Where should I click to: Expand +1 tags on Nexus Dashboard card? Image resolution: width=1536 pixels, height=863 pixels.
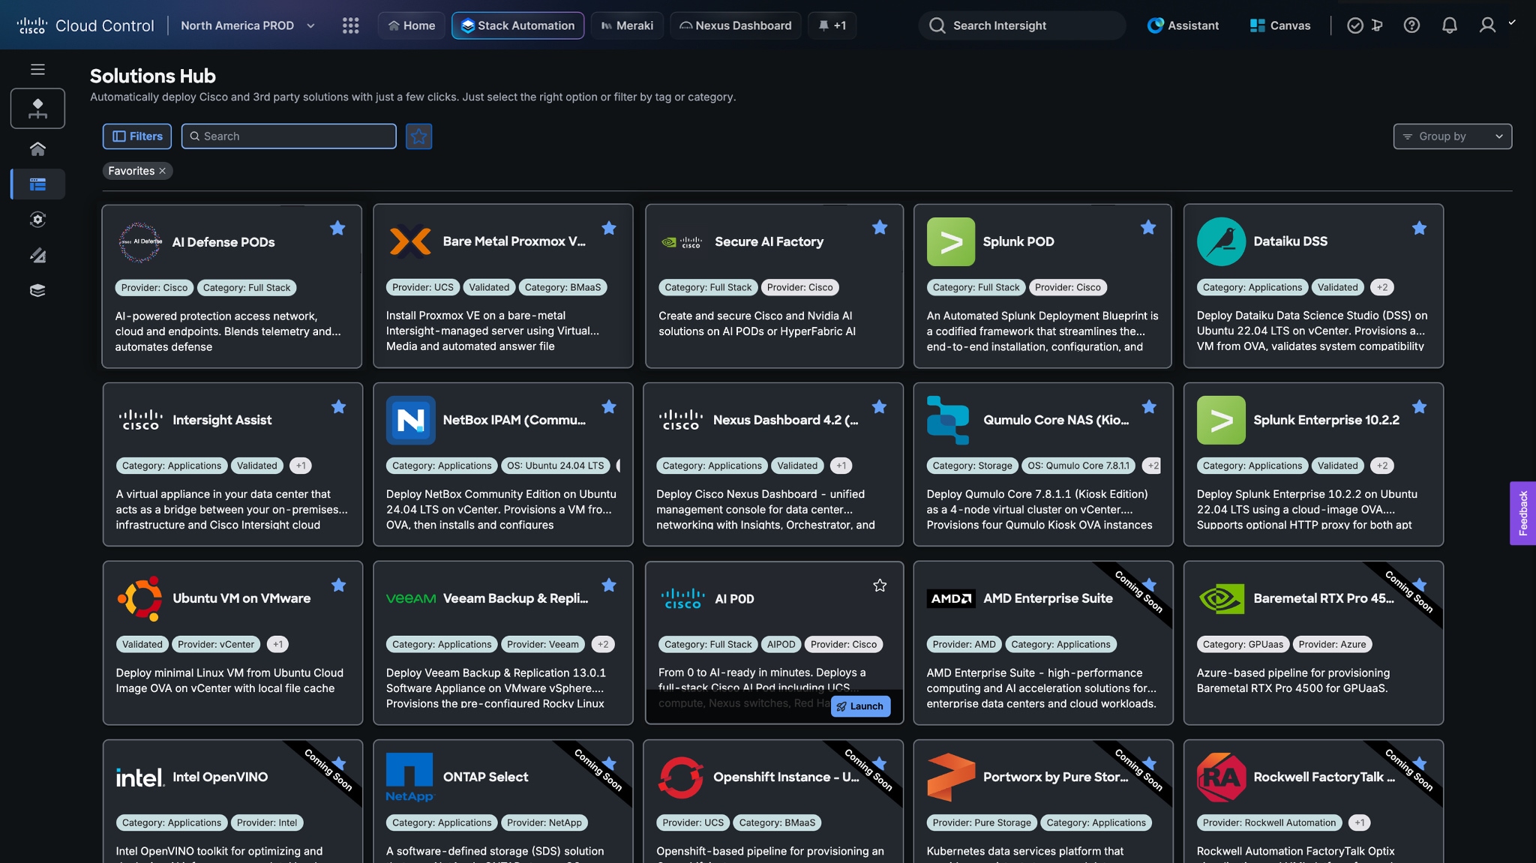(x=841, y=466)
